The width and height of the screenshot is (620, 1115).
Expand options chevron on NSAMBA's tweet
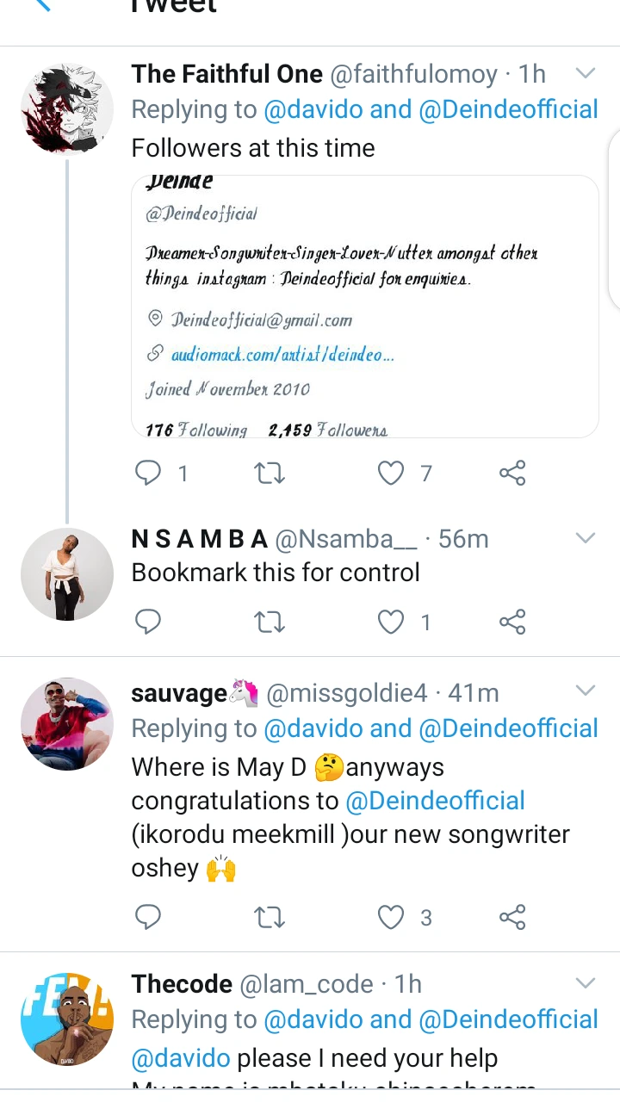(x=586, y=539)
